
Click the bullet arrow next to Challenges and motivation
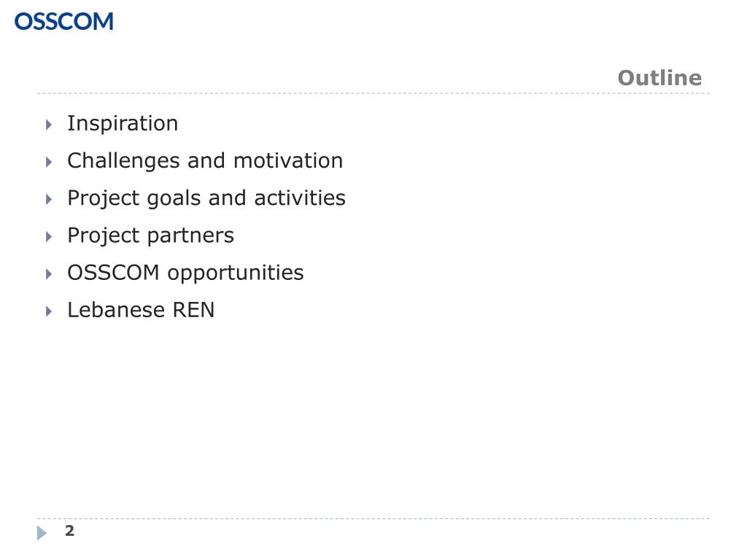point(49,162)
